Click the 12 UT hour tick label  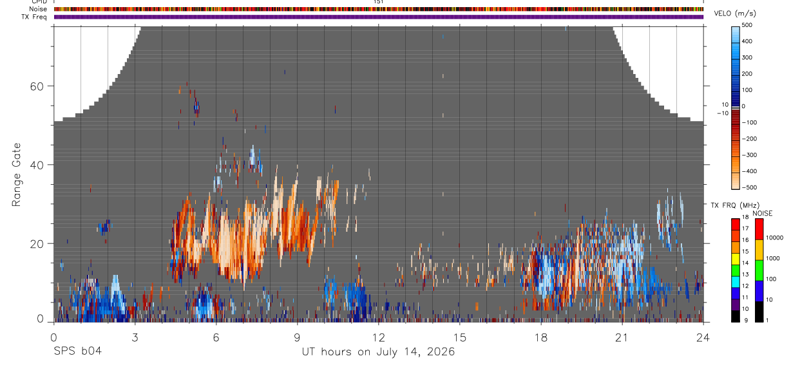[379, 337]
